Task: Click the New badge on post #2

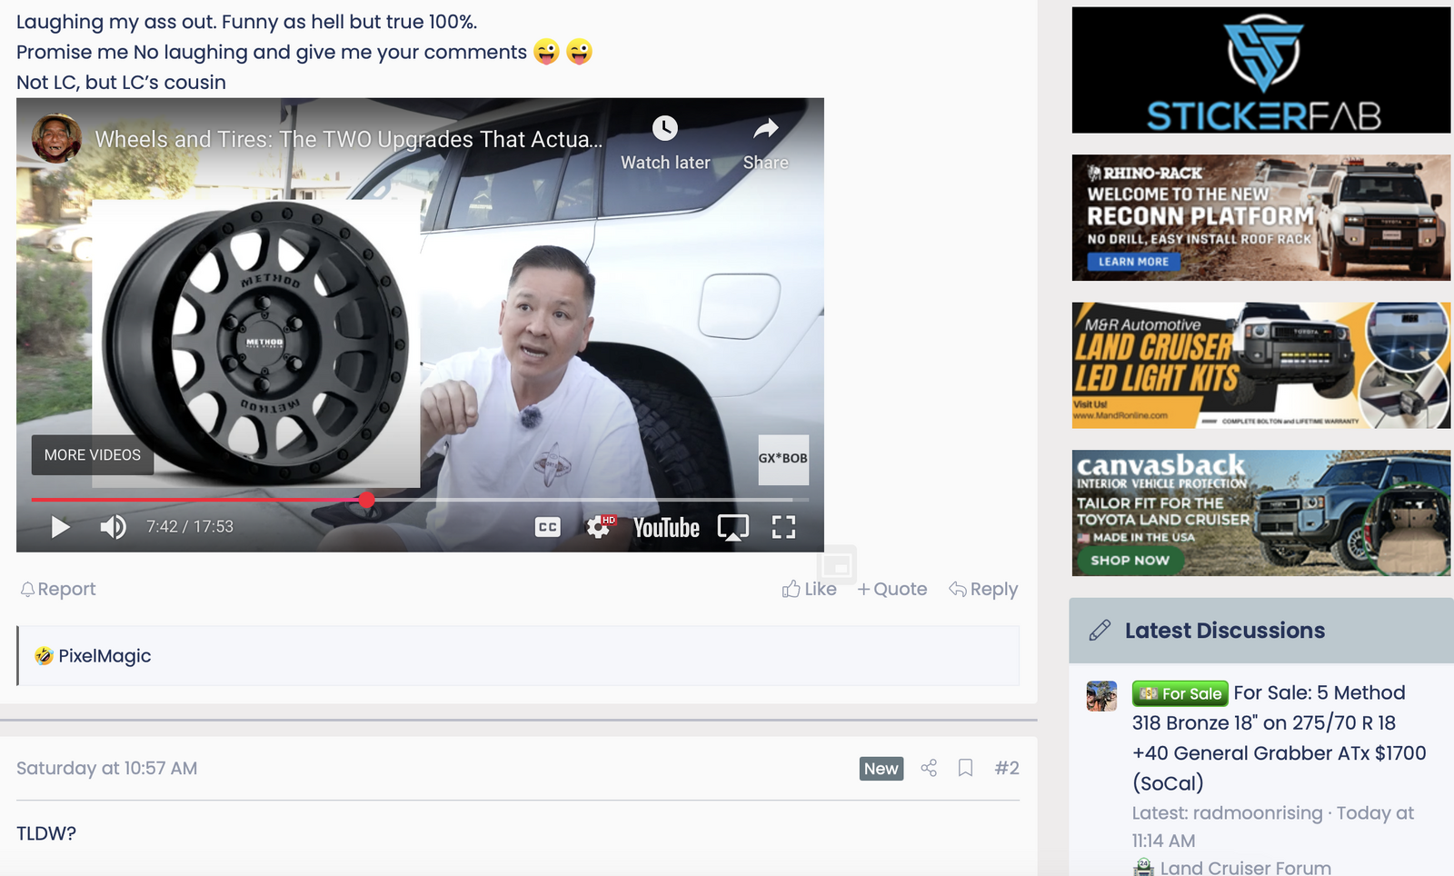Action: click(x=881, y=769)
